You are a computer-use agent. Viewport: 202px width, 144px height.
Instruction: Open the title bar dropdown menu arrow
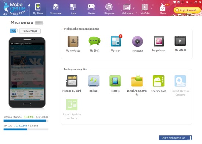[x=187, y=2]
